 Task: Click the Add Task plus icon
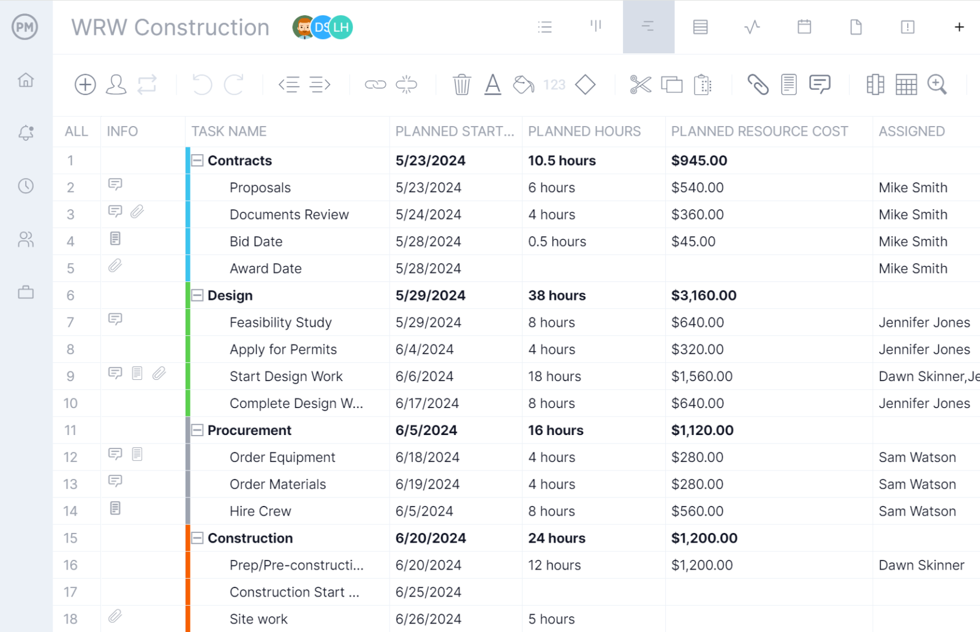(x=85, y=84)
